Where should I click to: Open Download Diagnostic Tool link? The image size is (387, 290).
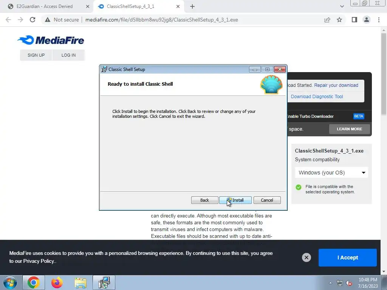point(317,96)
